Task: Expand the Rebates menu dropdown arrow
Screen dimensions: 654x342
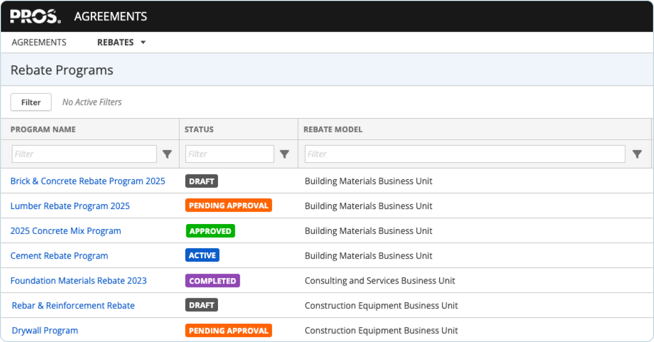Action: [x=143, y=43]
